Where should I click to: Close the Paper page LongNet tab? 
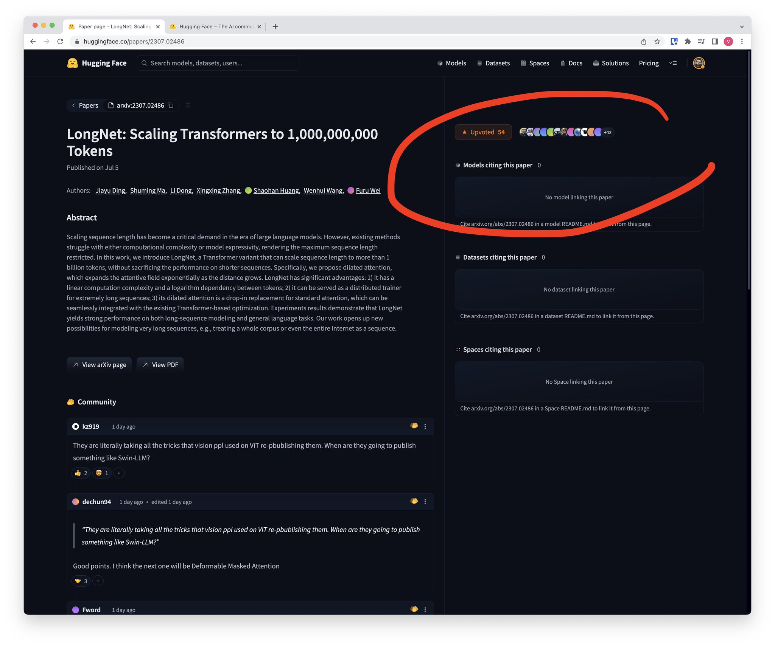click(158, 26)
